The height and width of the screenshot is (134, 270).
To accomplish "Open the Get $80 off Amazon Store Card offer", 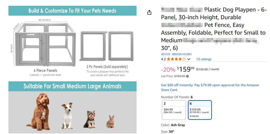I will point(210,87).
